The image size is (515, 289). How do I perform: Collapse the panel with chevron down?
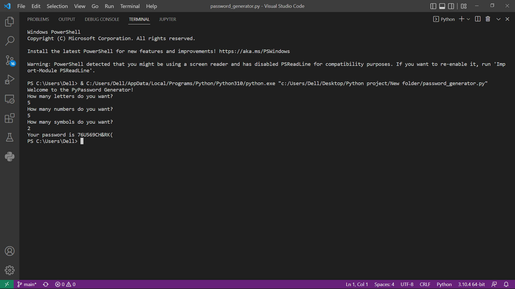coord(498,19)
